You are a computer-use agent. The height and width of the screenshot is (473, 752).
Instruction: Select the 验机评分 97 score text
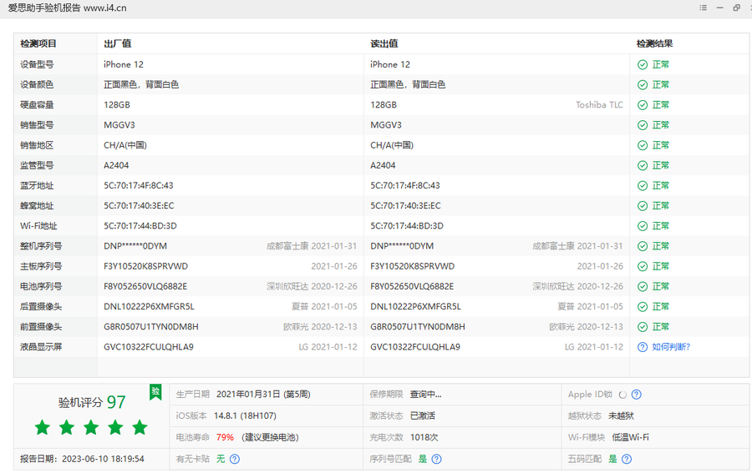[x=92, y=402]
